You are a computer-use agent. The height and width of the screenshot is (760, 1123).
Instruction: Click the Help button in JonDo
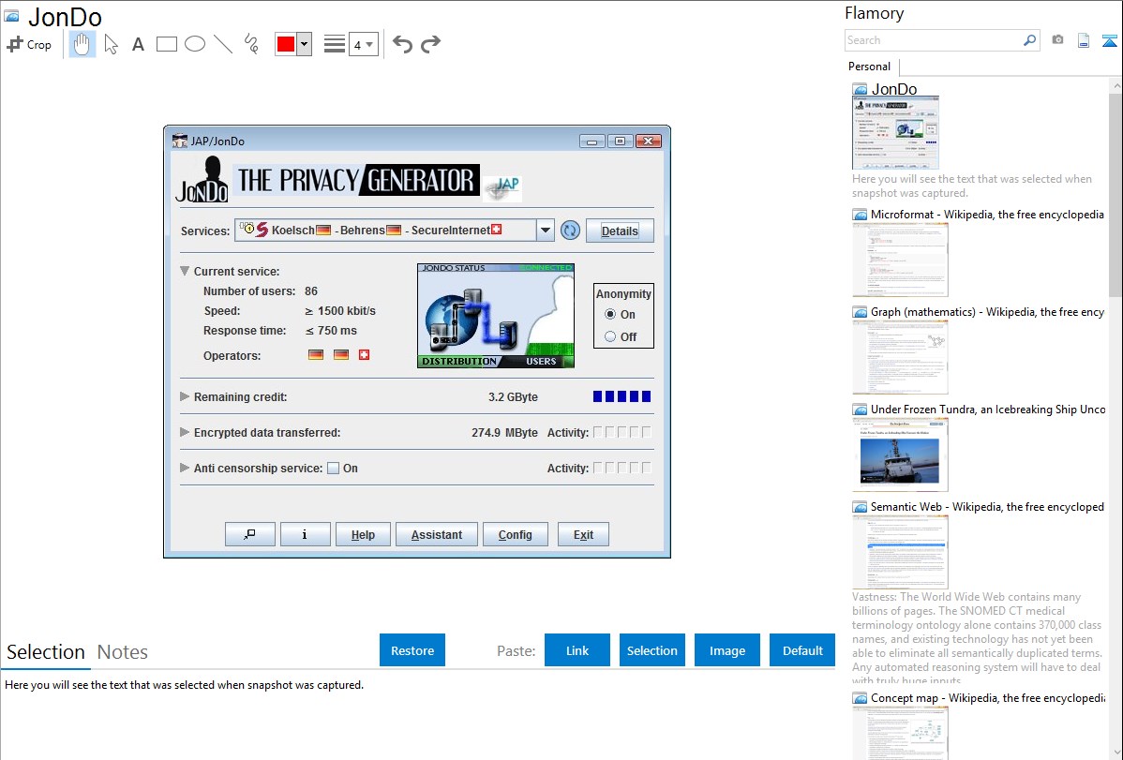(363, 534)
